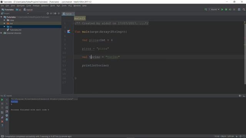Open Run panel gear settings icon
The width and height of the screenshot is (246, 138).
tap(240, 96)
